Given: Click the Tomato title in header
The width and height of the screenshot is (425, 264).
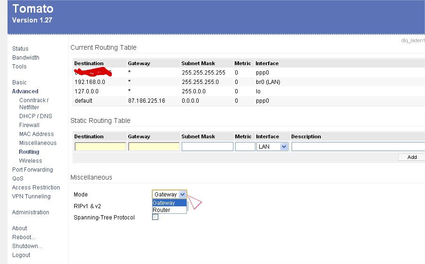Looking at the screenshot, I should coord(33,8).
